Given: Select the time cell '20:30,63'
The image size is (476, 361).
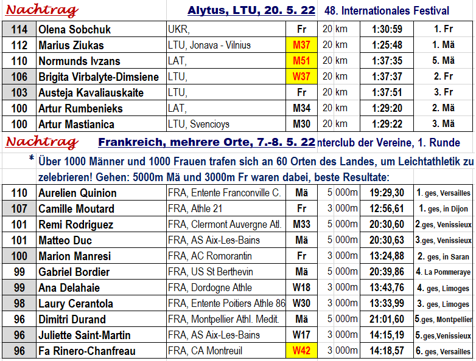Looking at the screenshot, I should pyautogui.click(x=387, y=240).
